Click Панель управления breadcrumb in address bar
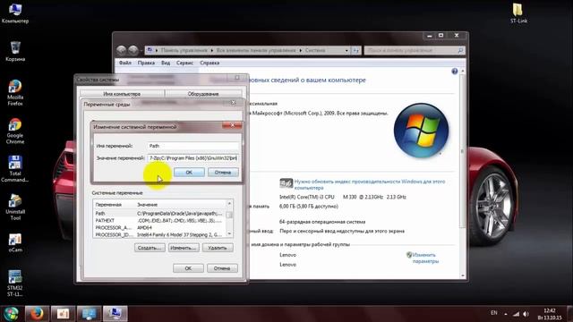This screenshot has width=573, height=322. click(x=184, y=50)
